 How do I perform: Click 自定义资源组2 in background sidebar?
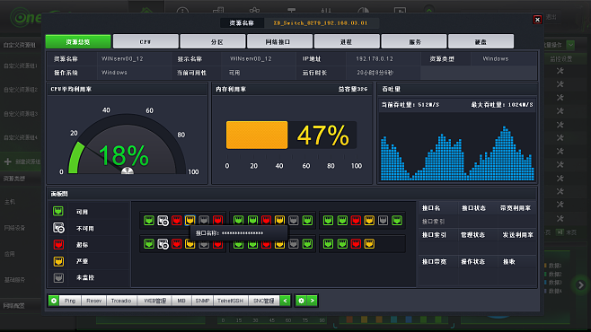click(21, 90)
